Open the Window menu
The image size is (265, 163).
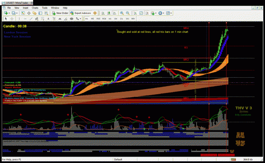point(55,8)
